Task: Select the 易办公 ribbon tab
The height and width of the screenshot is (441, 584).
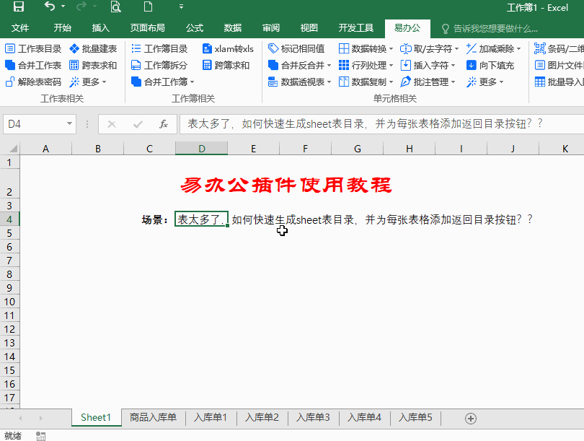Action: 407,28
